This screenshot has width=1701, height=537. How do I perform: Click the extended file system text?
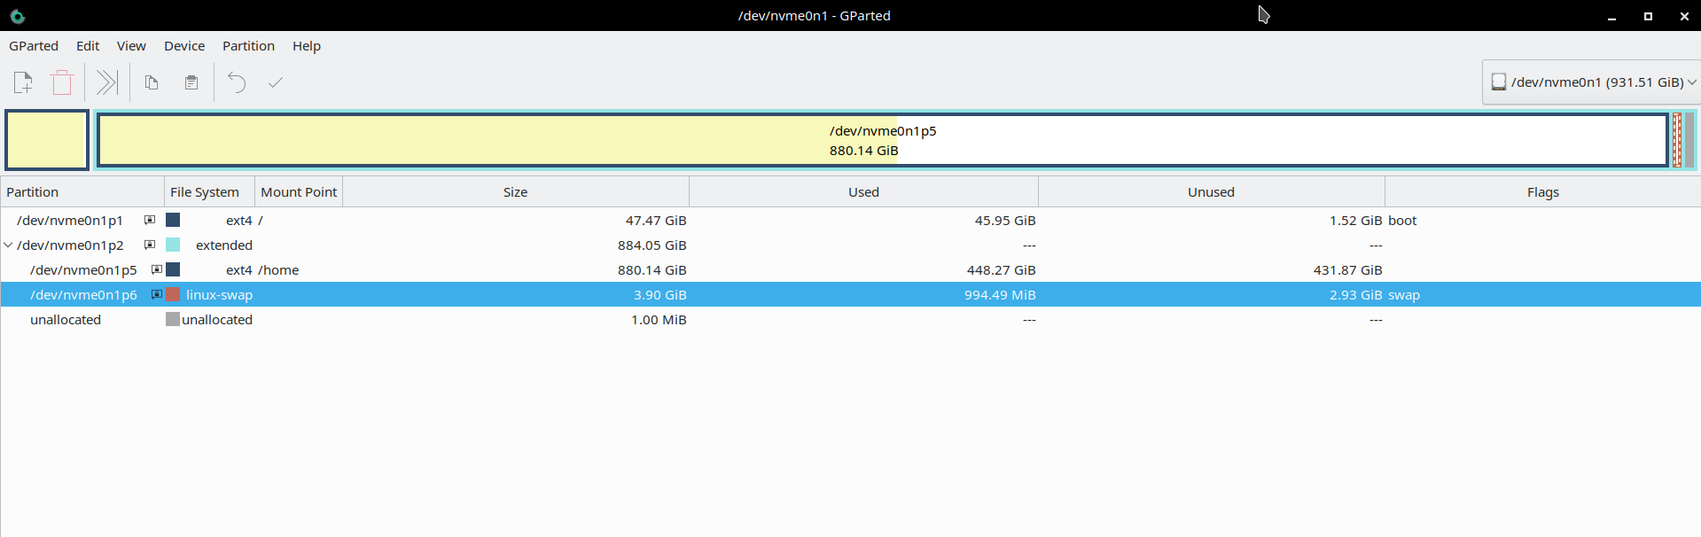tap(224, 245)
